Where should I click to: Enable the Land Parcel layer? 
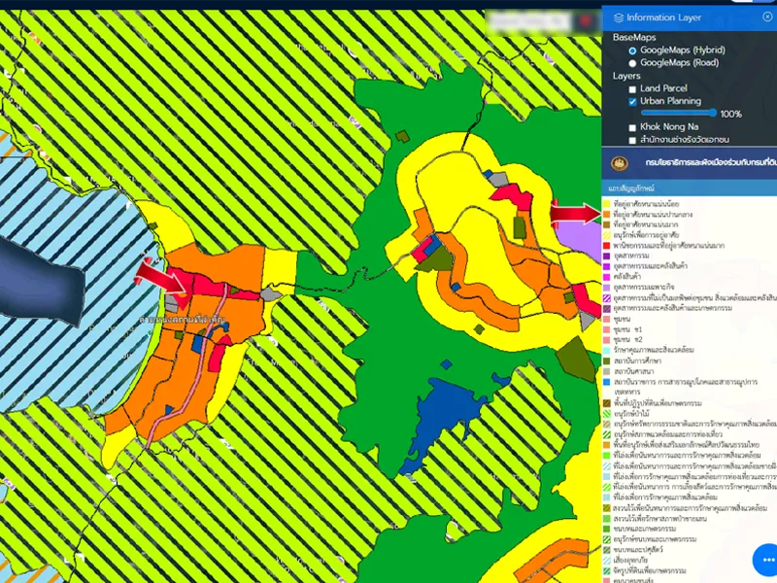pos(632,88)
